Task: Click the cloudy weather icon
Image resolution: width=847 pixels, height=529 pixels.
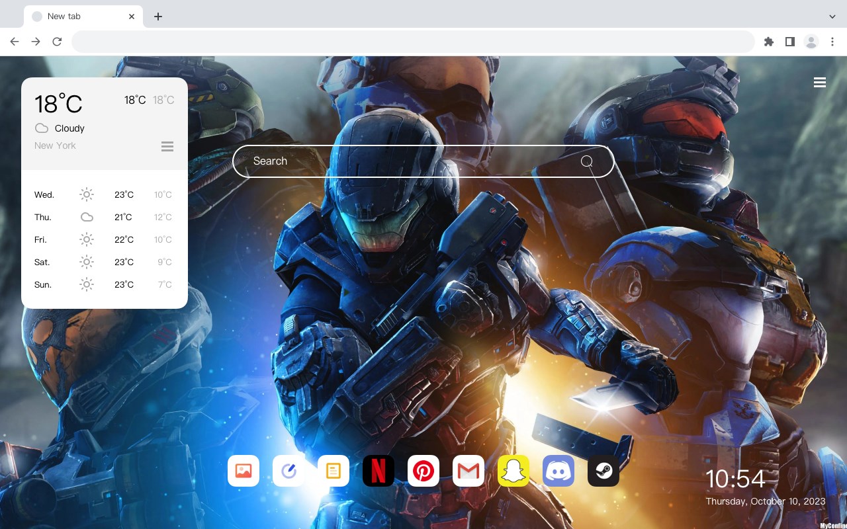Action: (x=41, y=128)
